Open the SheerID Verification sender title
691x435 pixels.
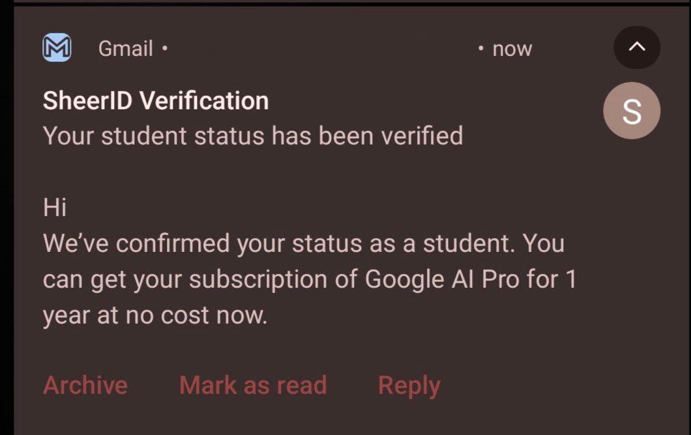coord(156,101)
